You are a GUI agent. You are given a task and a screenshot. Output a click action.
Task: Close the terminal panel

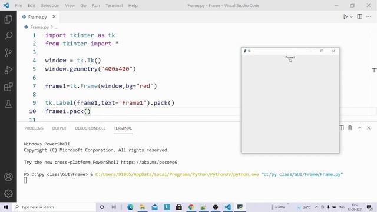369,128
